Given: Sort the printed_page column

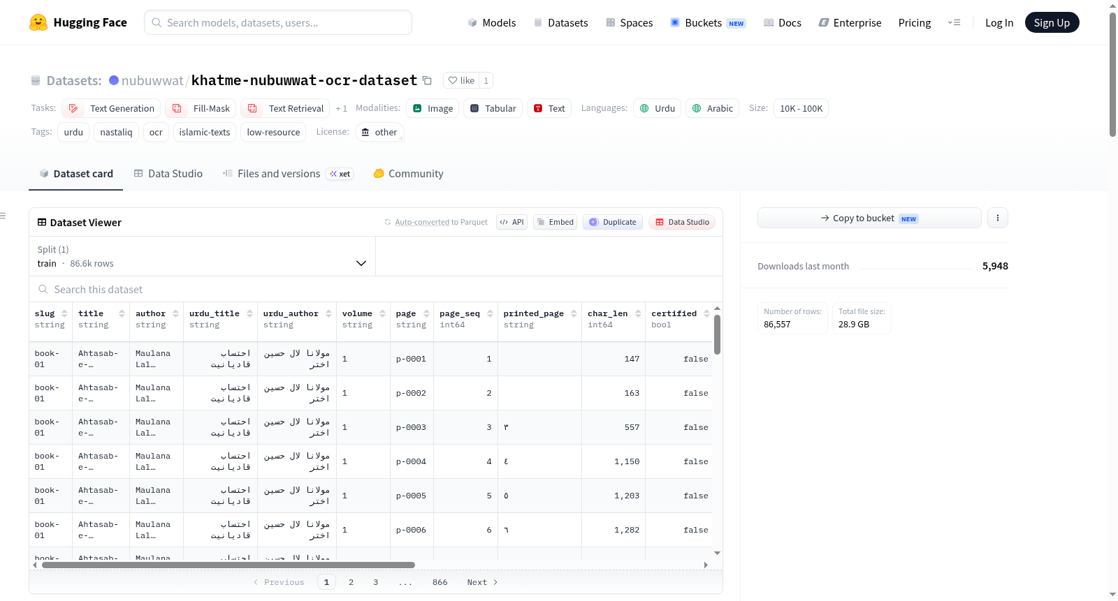Looking at the screenshot, I should pos(574,314).
